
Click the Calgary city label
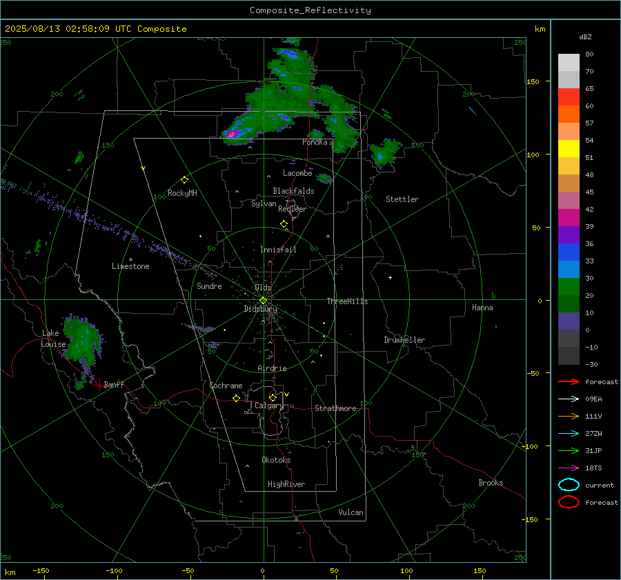[269, 406]
